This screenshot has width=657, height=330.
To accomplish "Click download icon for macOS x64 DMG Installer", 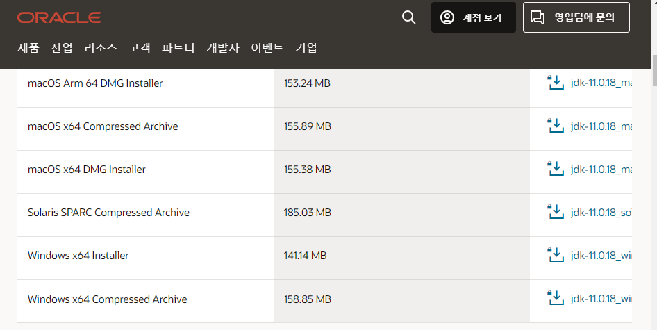I will 556,169.
